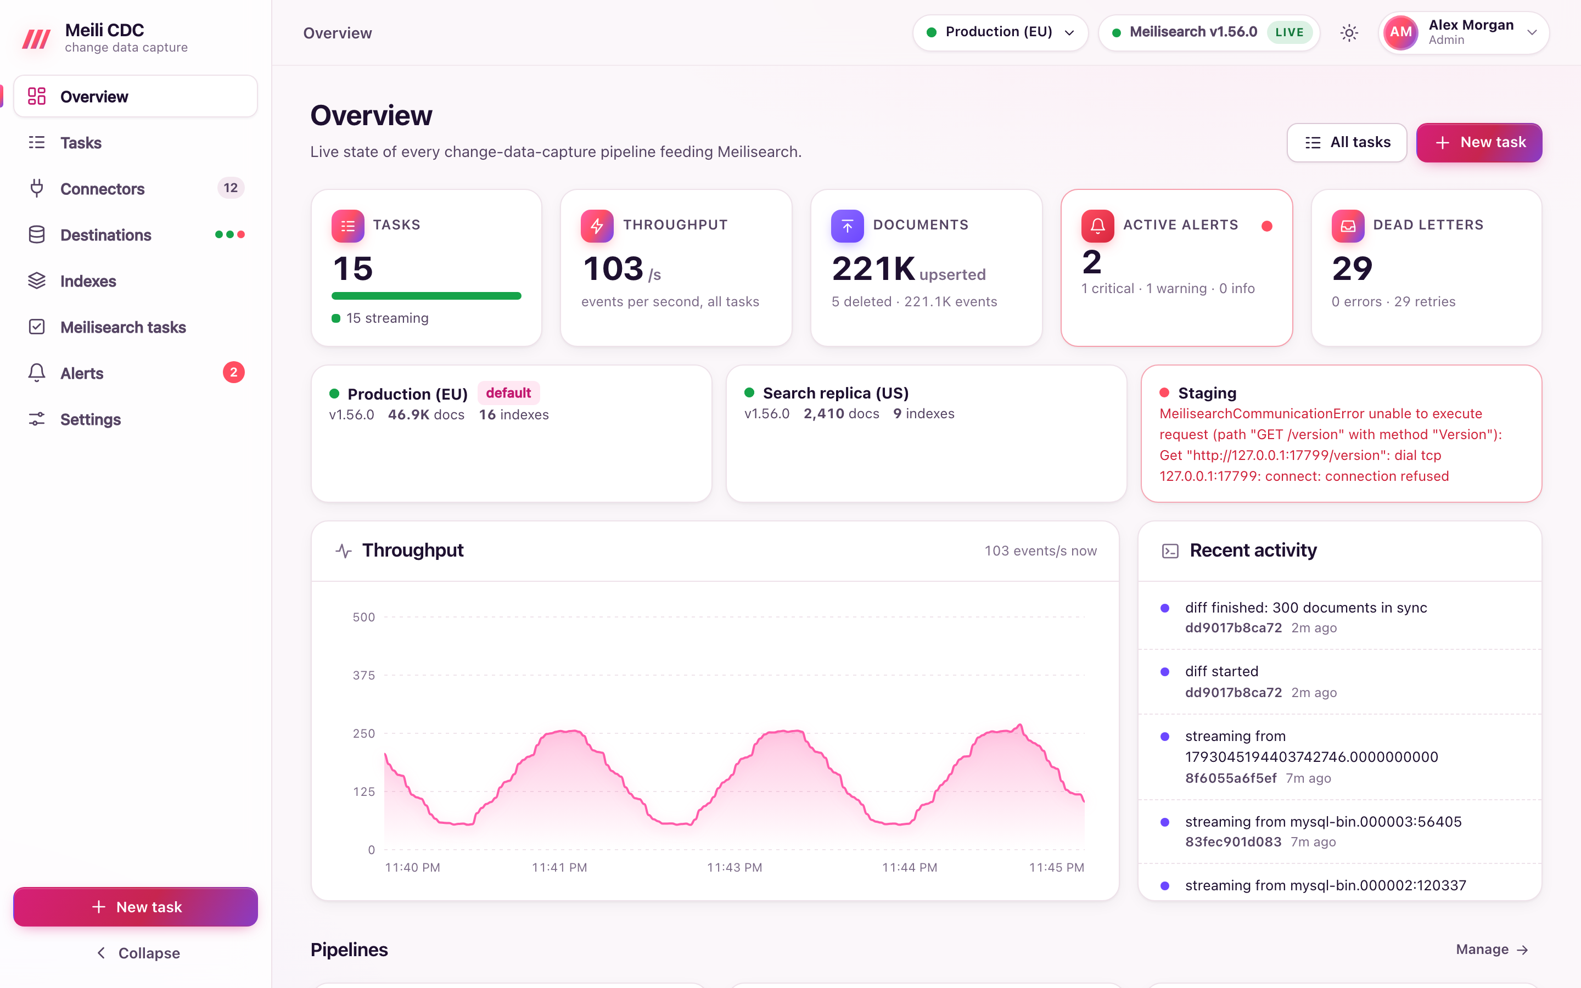Click task id 83fec901d083
This screenshot has width=1581, height=988.
tap(1234, 843)
